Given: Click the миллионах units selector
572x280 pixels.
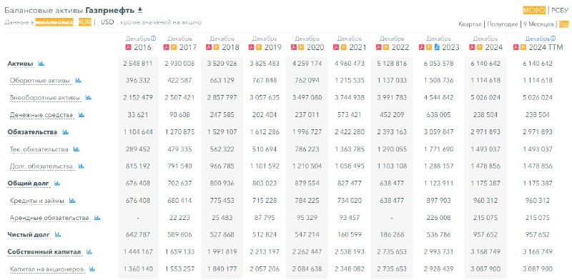Looking at the screenshot, I should [x=54, y=22].
